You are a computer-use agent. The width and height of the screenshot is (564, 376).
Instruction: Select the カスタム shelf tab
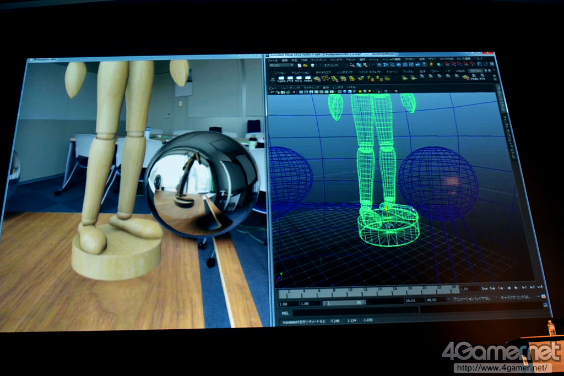(476, 71)
